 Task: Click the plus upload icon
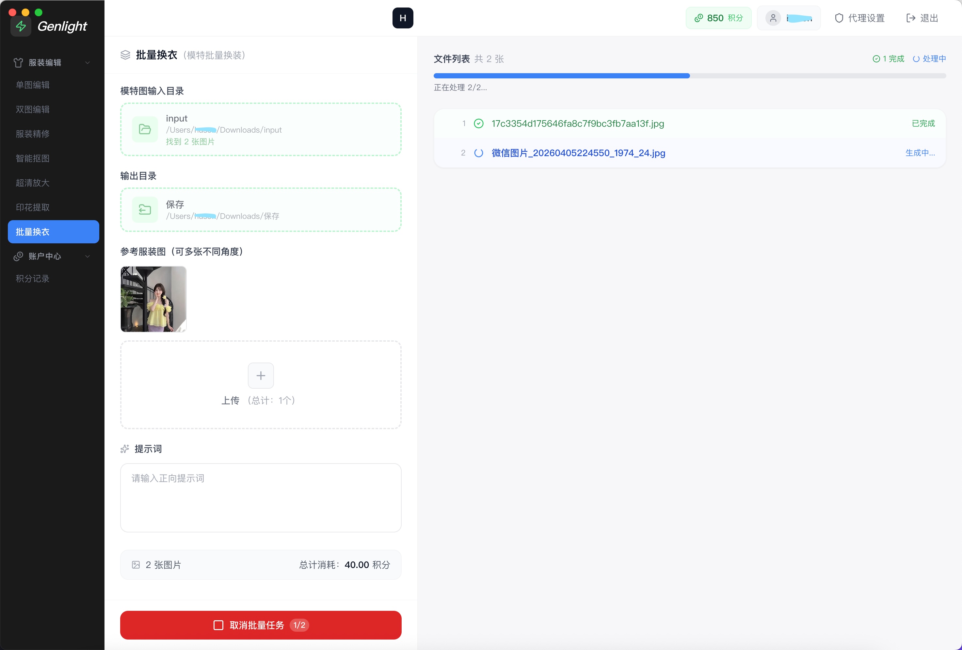(261, 376)
